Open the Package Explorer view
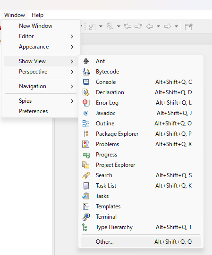Viewport: 212px width, 255px height. (x=141, y=134)
